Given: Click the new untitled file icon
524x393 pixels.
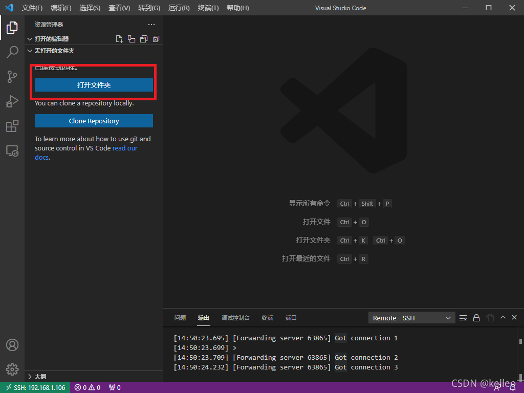Looking at the screenshot, I should (119, 39).
